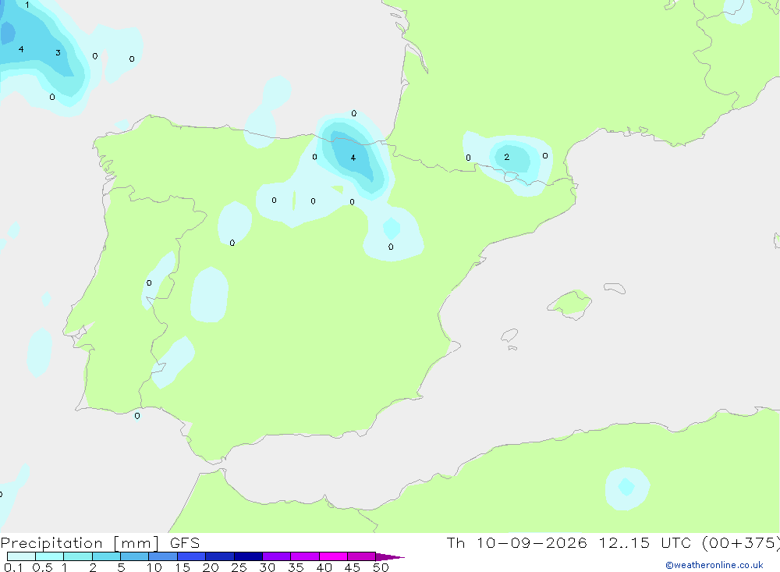Click the 'Precipitation [mm] GFS' title text
This screenshot has height=572, width=780.
pos(100,542)
